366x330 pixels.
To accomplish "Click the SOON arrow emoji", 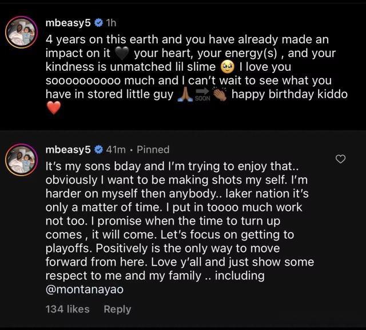I will (202, 95).
